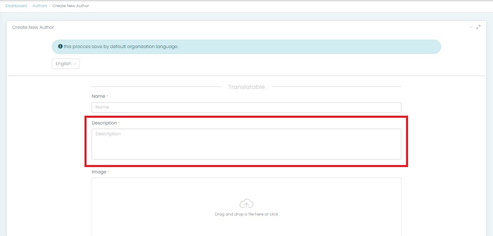Viewport: 493px width, 236px height.
Task: Click the 'Drag and drop a file' text
Action: (x=246, y=214)
